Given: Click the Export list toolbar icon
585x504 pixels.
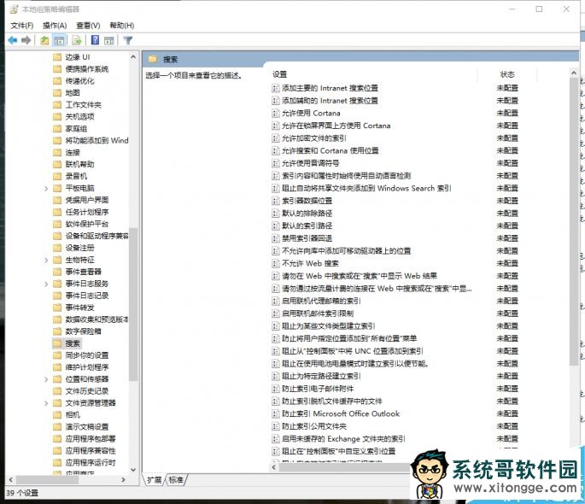Looking at the screenshot, I should (77, 40).
